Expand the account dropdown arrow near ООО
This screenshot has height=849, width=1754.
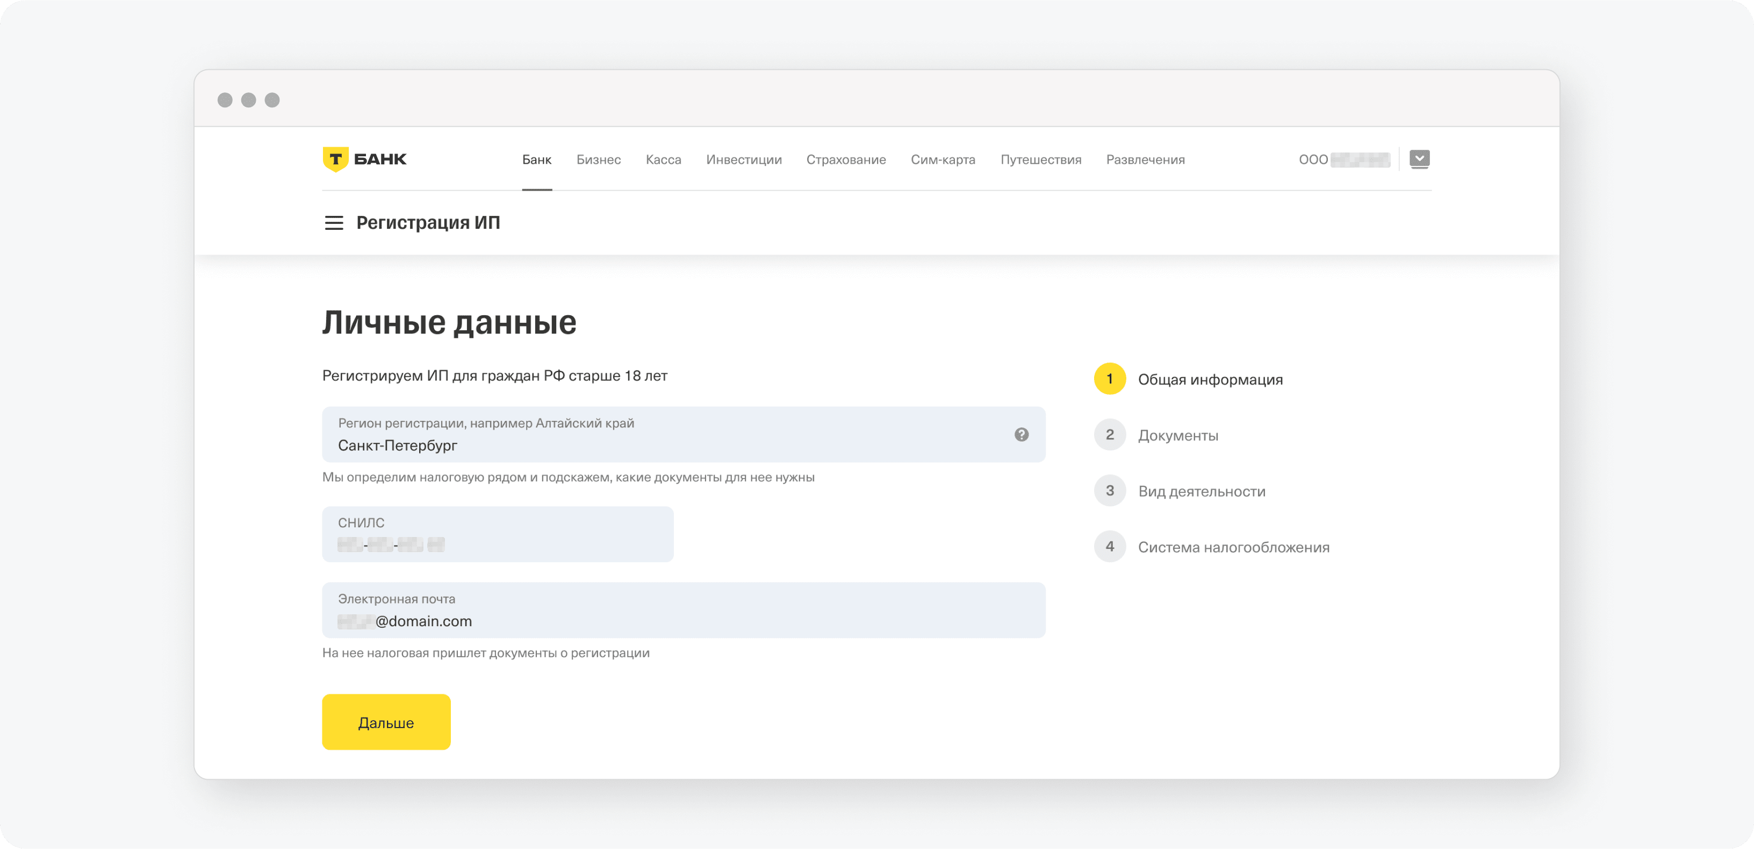click(1419, 159)
